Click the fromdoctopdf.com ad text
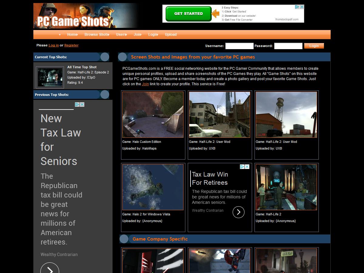The height and width of the screenshot is (273, 364). (287, 19)
